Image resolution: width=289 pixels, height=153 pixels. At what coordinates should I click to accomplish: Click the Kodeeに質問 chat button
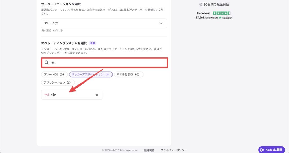272,150
